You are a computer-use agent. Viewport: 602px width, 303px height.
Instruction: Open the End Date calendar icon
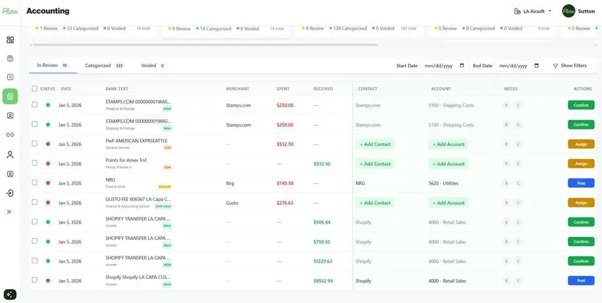(537, 66)
